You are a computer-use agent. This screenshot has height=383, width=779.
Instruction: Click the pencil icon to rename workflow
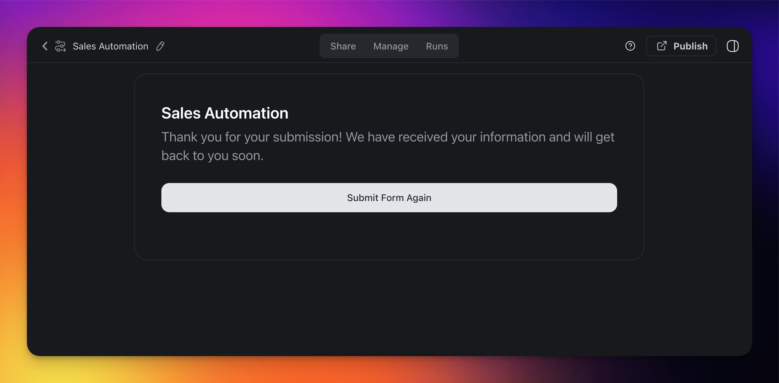[160, 46]
